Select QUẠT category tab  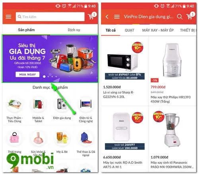pyautogui.click(x=129, y=30)
